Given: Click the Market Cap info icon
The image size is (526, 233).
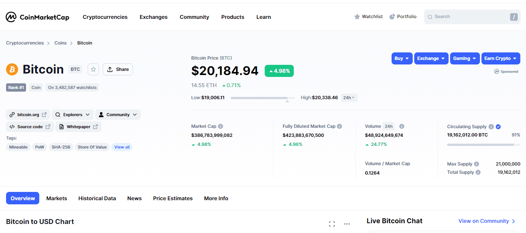Looking at the screenshot, I should 221,126.
